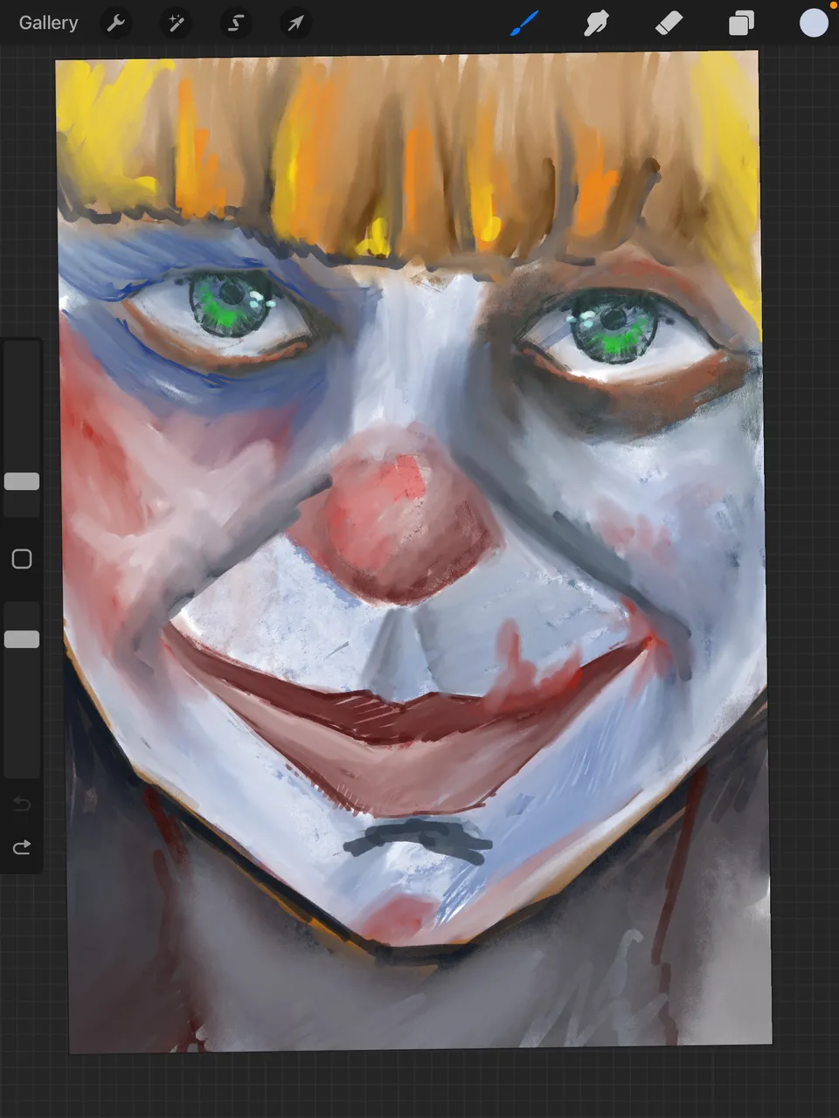The width and height of the screenshot is (839, 1118).
Task: Select the Smudge finger tool
Action: [596, 24]
